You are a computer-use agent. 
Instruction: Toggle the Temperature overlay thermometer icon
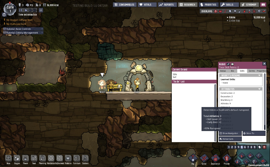[225, 11]
